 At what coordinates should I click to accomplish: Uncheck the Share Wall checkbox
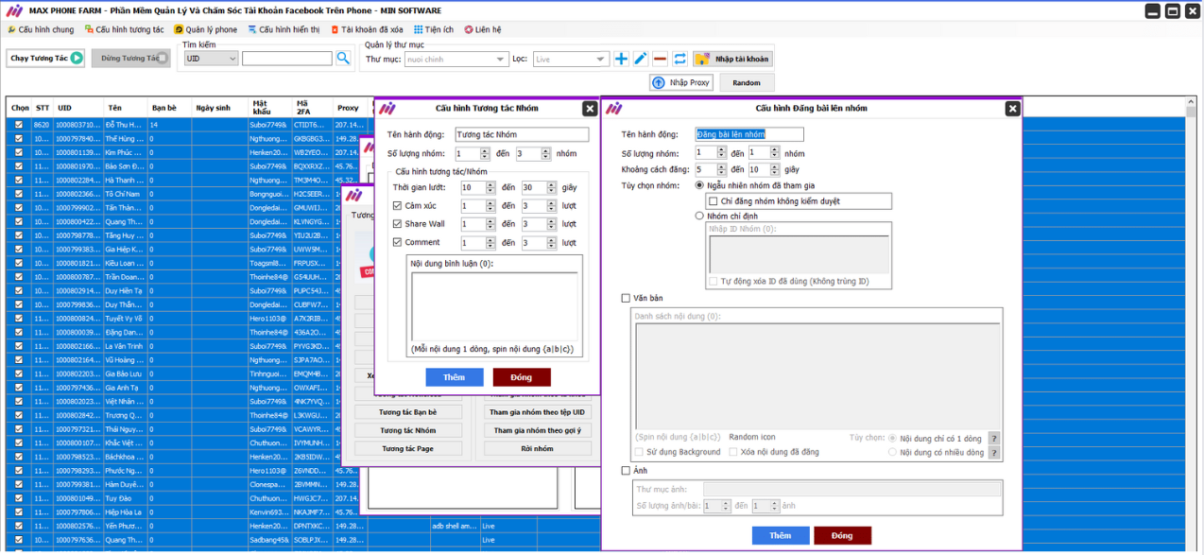[398, 224]
